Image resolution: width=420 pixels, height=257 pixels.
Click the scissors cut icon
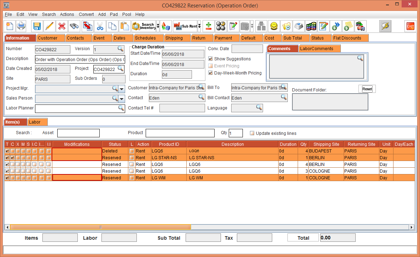point(100,26)
